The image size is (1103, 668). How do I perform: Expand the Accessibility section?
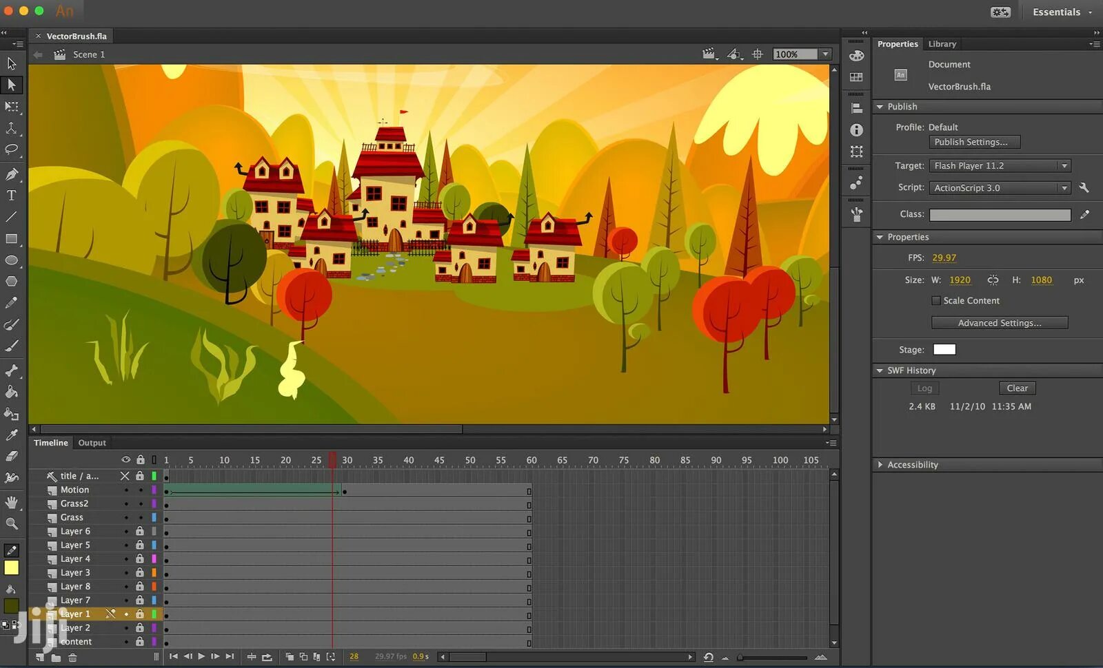click(880, 465)
